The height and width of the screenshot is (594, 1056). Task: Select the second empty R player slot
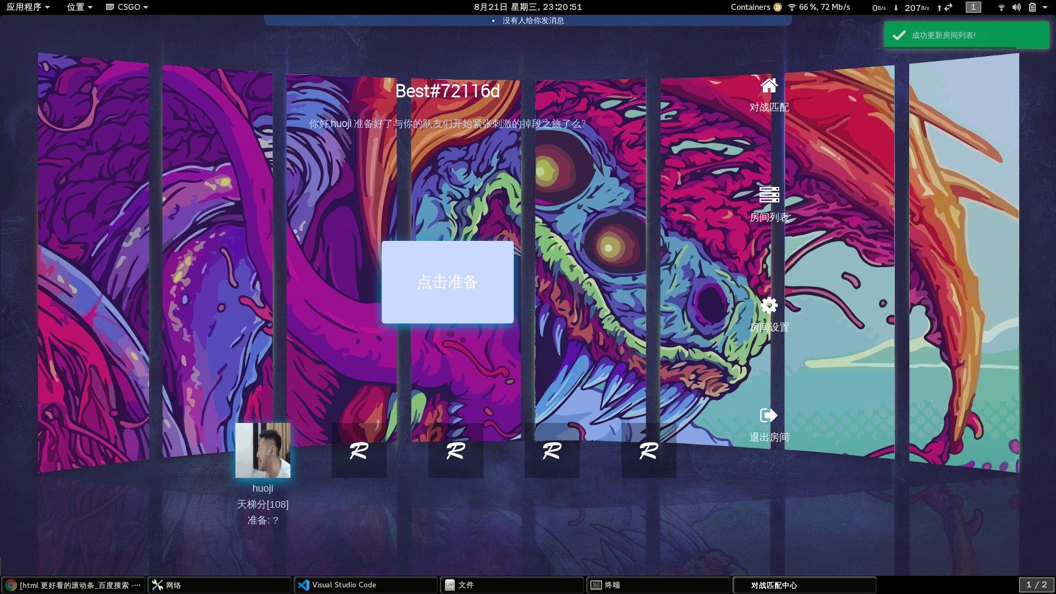(456, 450)
